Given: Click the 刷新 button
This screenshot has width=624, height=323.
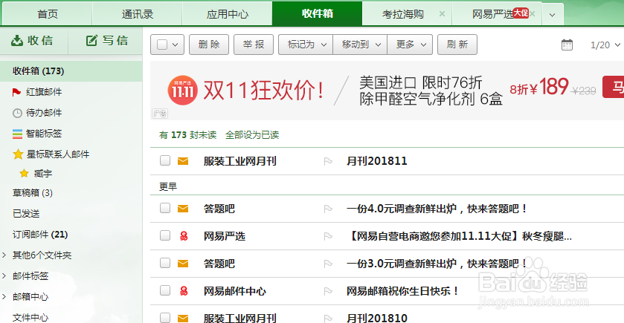Looking at the screenshot, I should coord(457,45).
